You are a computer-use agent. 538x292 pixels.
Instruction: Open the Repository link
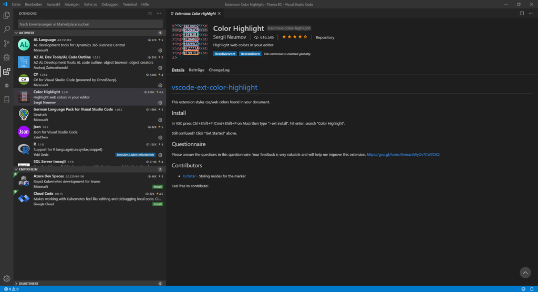click(x=325, y=37)
